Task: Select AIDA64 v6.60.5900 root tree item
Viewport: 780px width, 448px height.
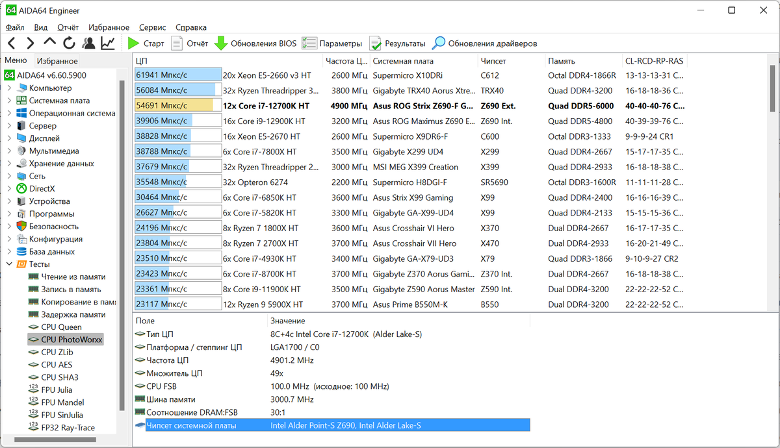Action: click(x=45, y=75)
